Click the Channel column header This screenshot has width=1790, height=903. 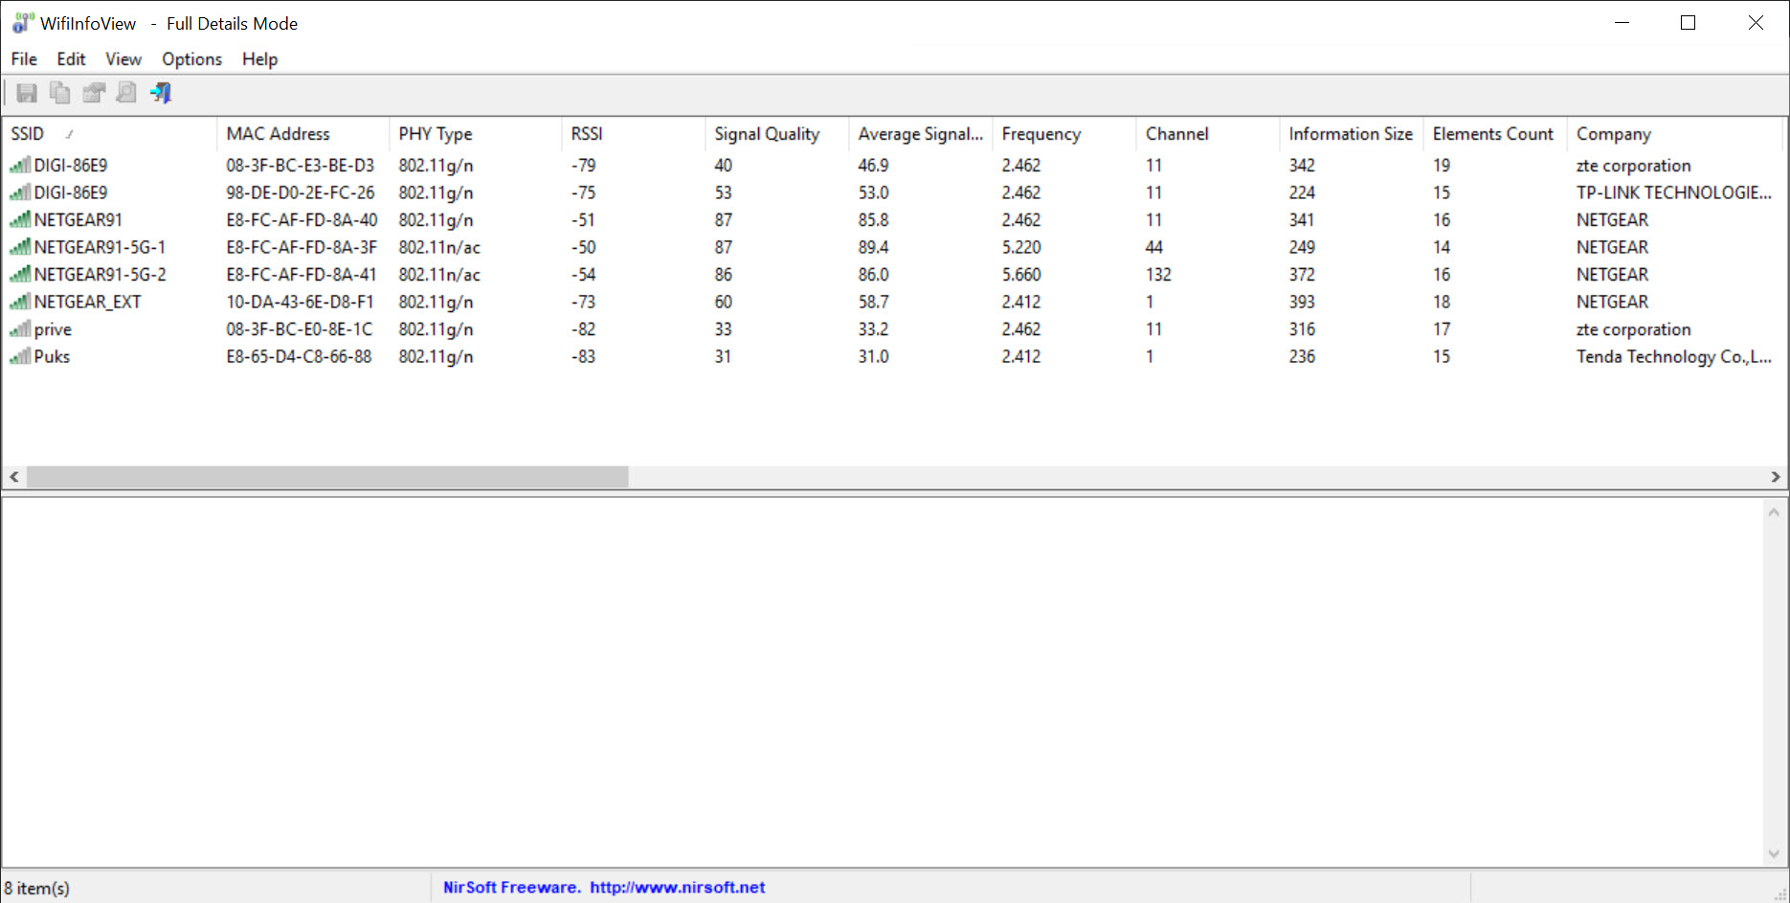[1176, 134]
